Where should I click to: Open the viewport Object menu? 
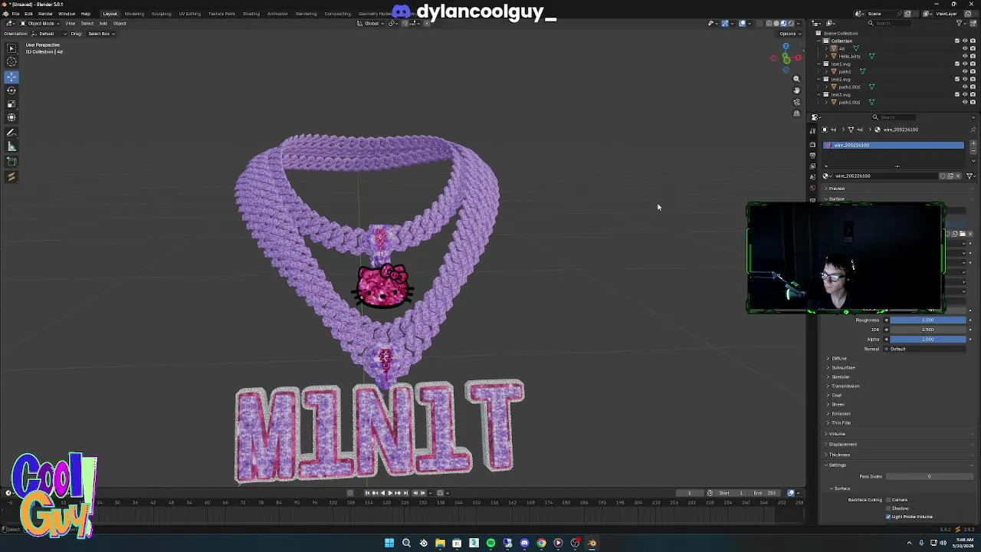tap(120, 23)
